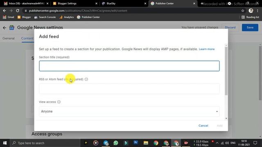Open the Publisher Center bookmark
This screenshot has width=262, height=147.
[88, 17]
